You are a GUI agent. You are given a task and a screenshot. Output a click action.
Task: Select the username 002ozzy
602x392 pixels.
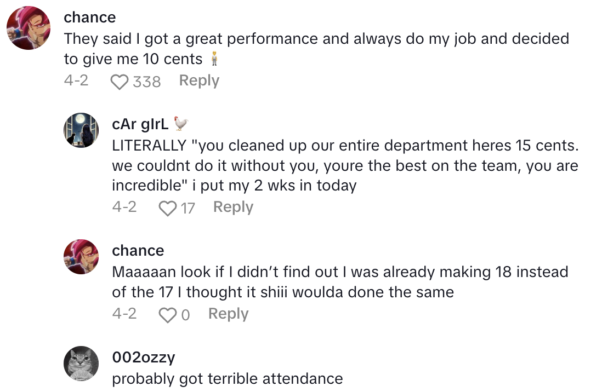tap(143, 357)
